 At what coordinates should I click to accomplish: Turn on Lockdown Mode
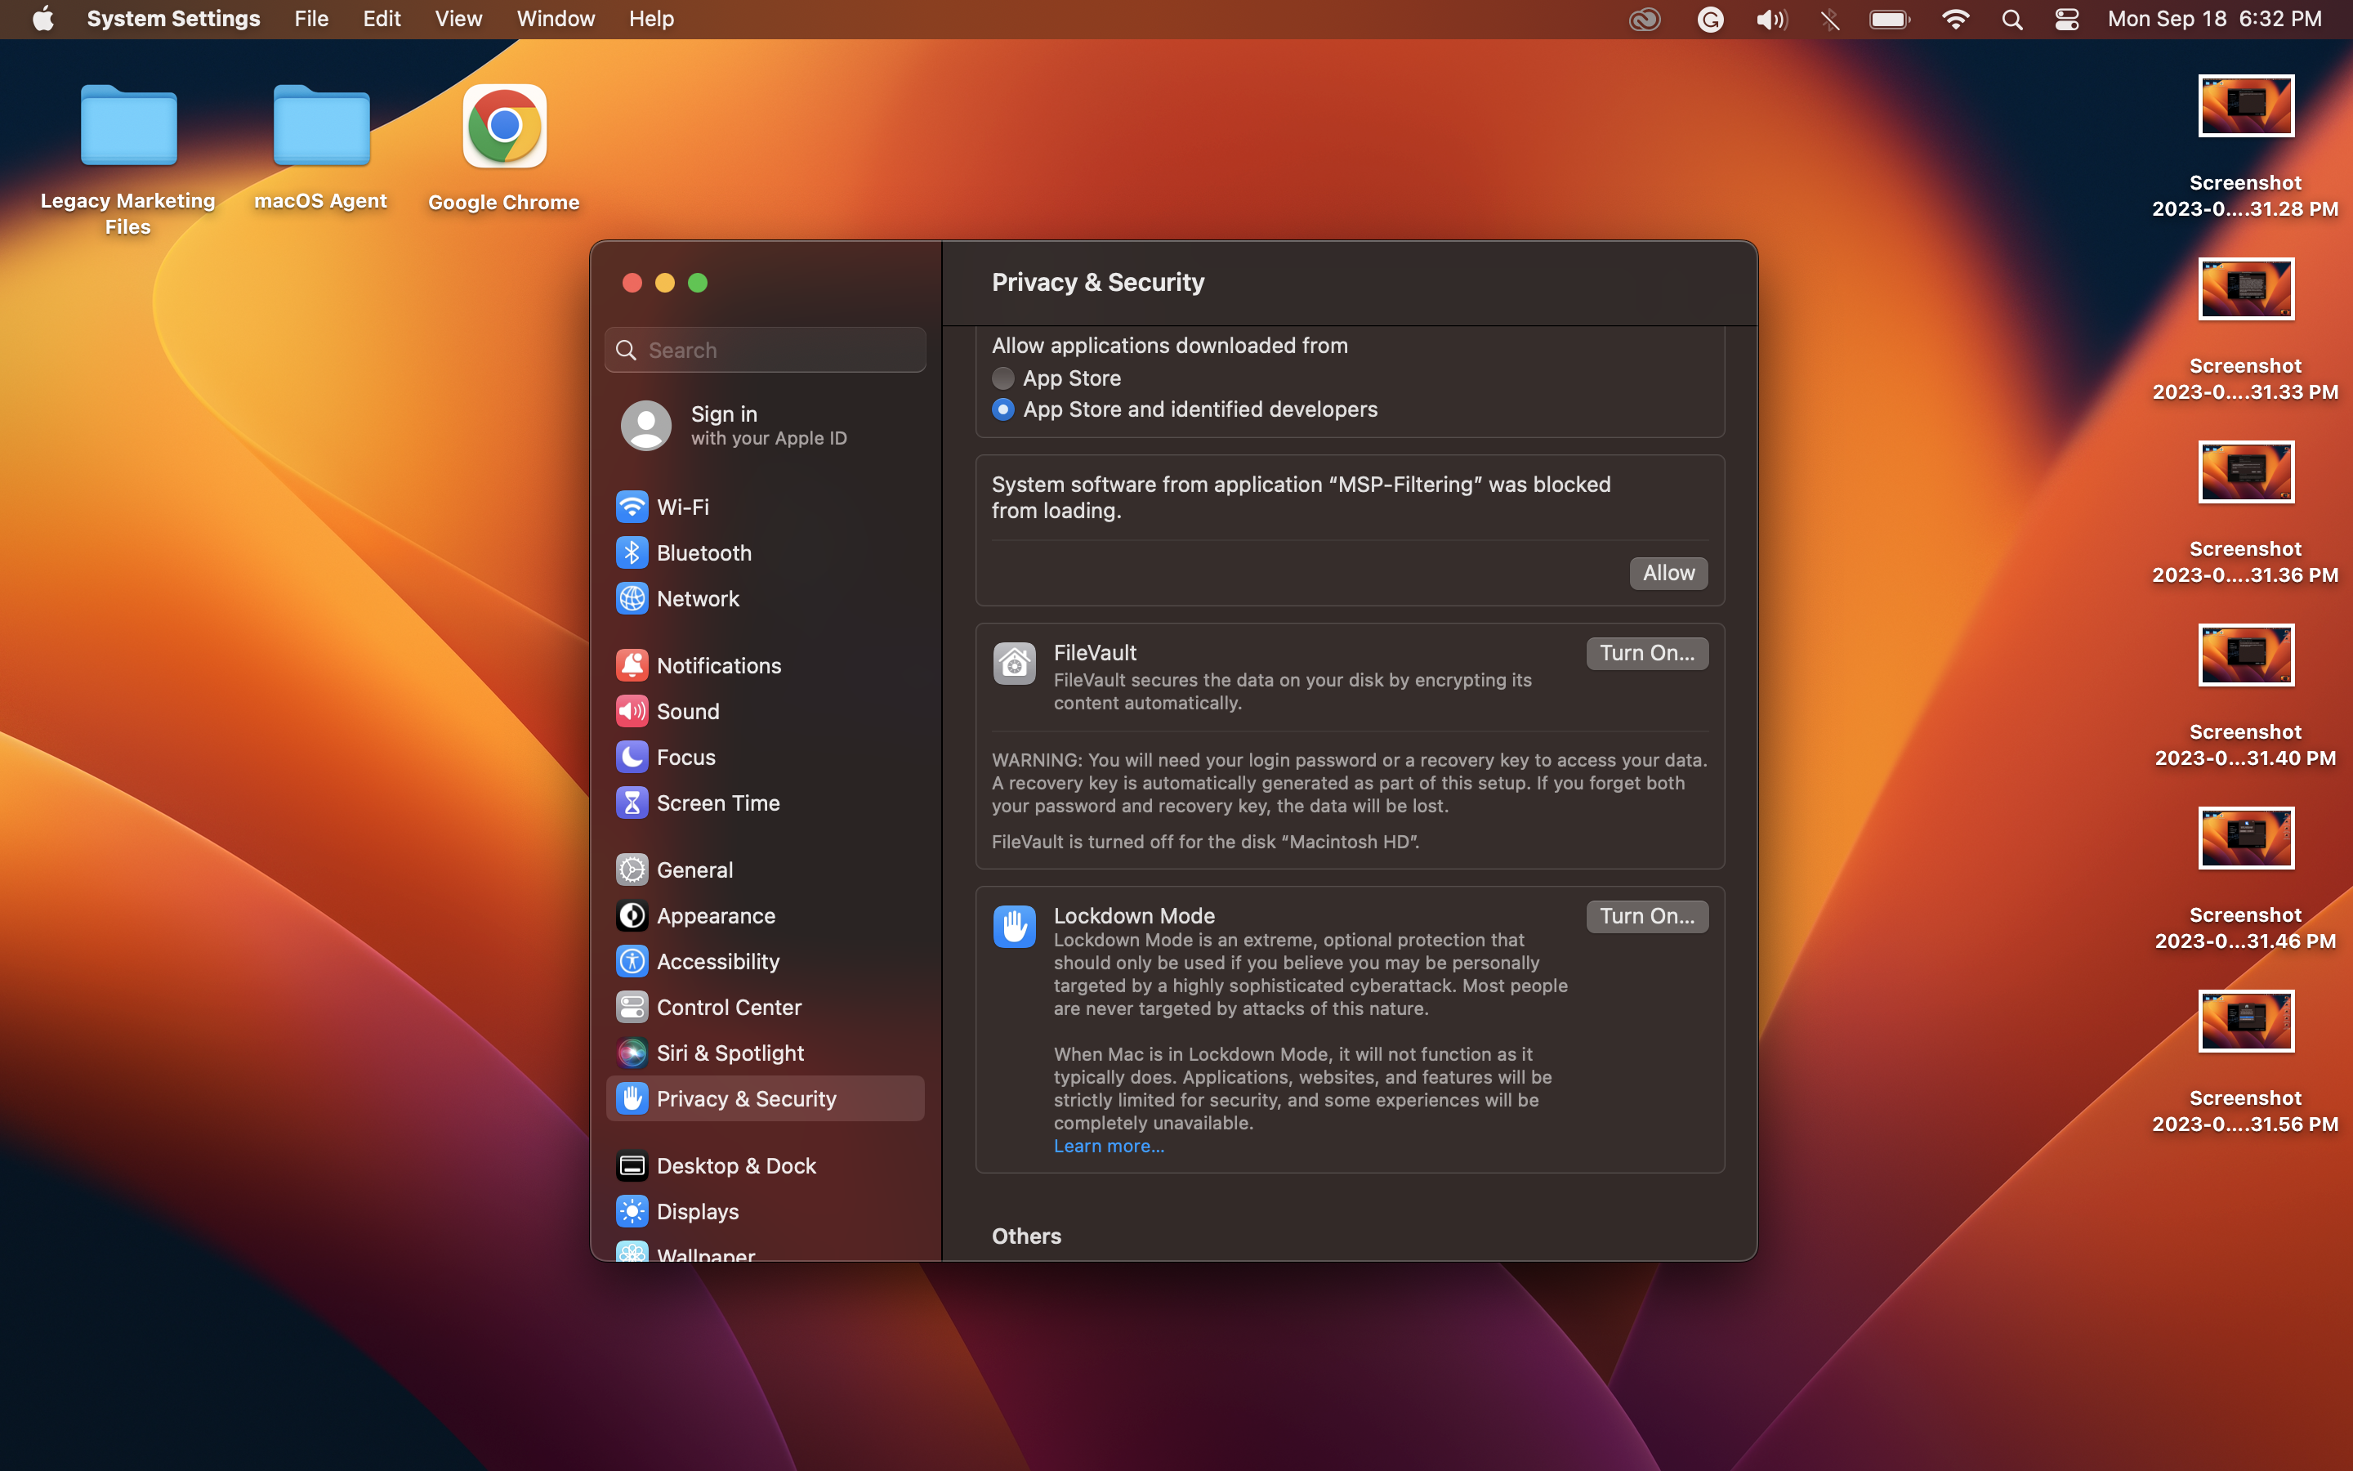(x=1647, y=915)
